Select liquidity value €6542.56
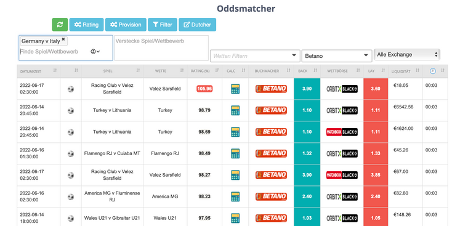This screenshot has height=226, width=468. click(403, 107)
